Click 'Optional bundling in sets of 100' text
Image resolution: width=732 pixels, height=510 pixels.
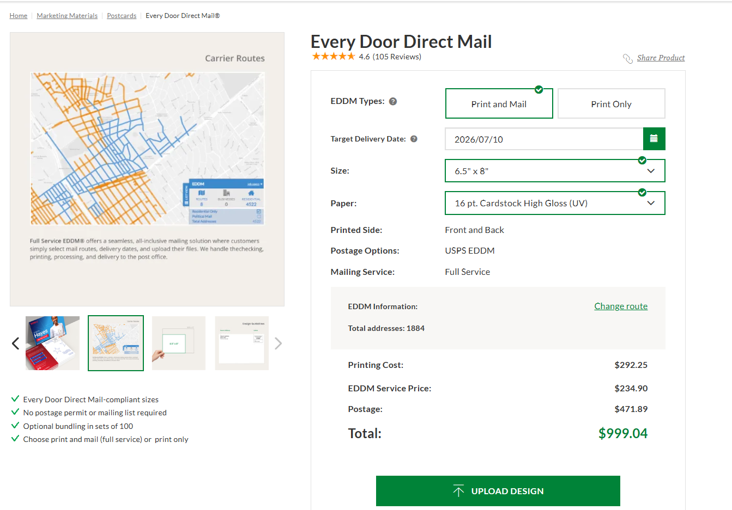[x=78, y=426]
